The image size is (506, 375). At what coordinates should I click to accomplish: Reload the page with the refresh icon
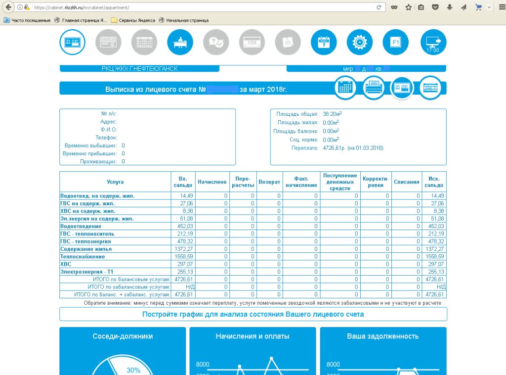tap(379, 7)
